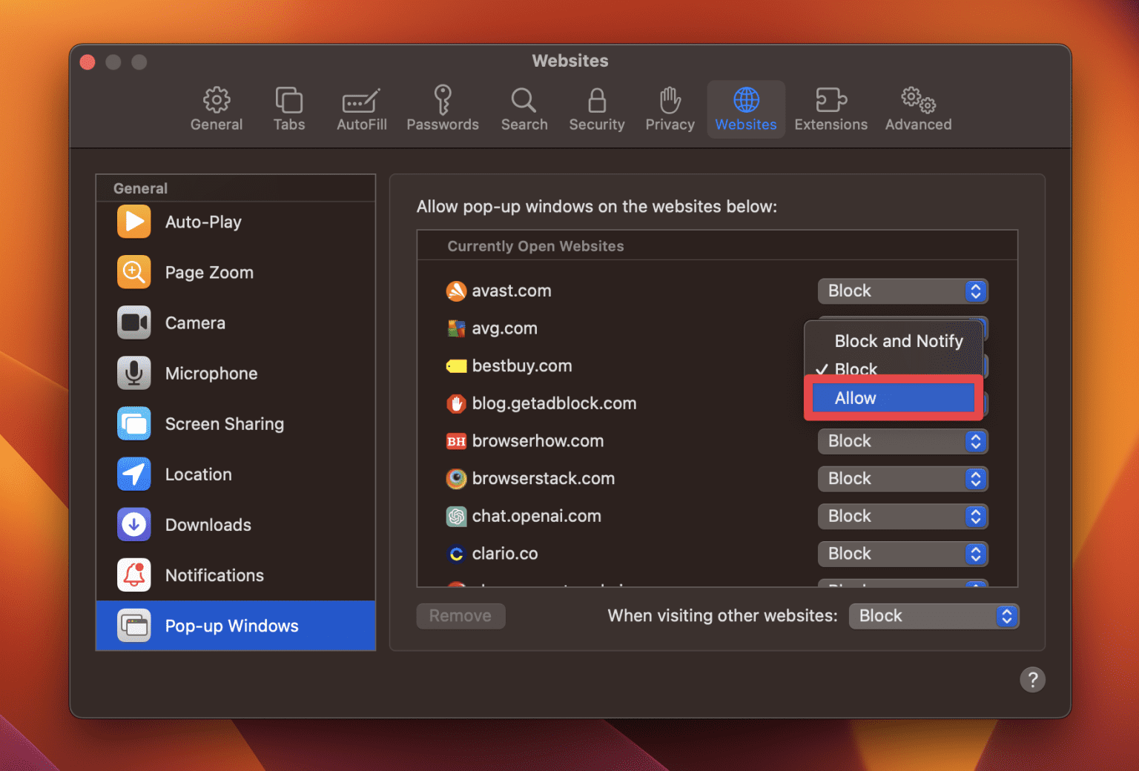The image size is (1139, 771).
Task: Open Pop-up Windows settings
Action: (x=231, y=626)
